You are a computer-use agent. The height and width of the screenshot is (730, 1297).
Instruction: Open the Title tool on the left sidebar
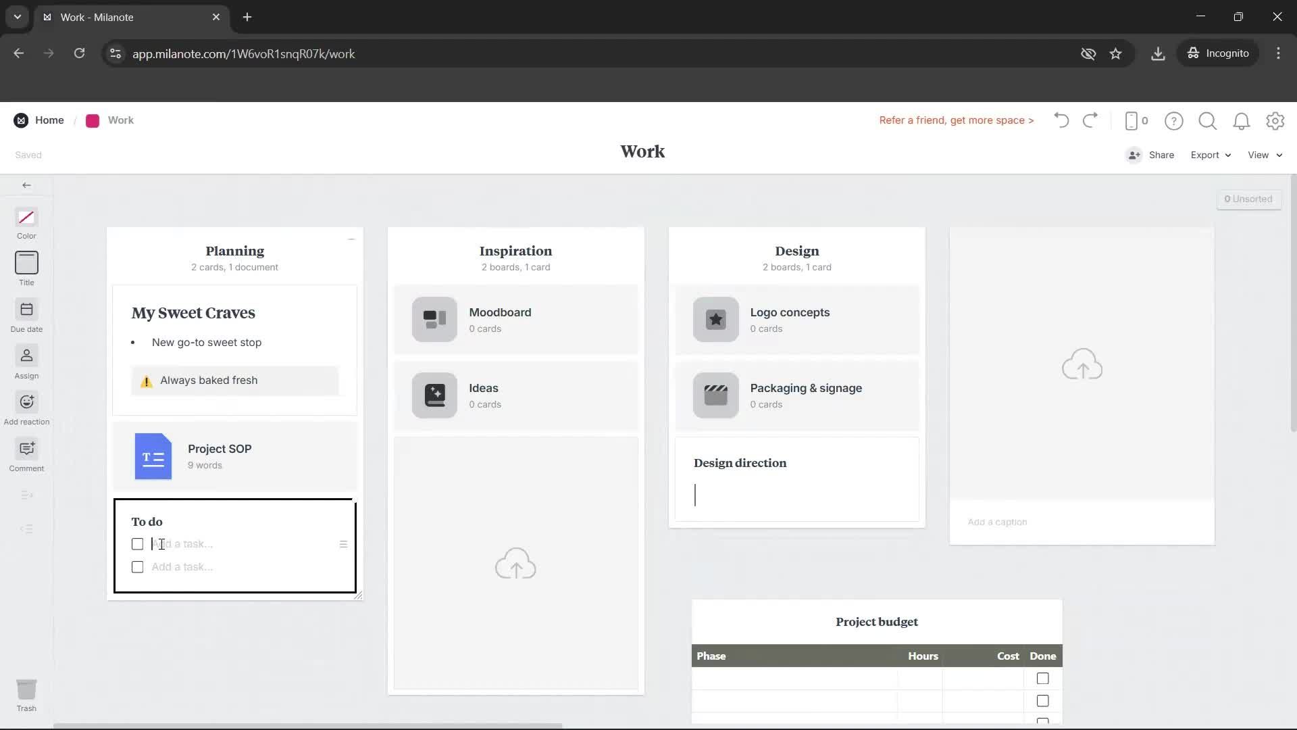[26, 268]
